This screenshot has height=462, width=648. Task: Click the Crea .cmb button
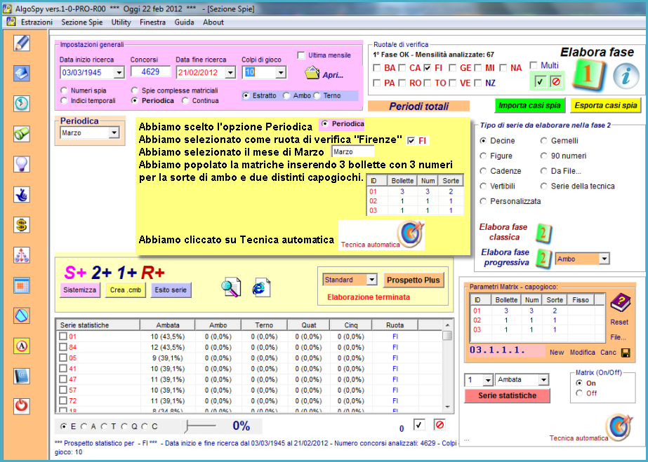[126, 290]
